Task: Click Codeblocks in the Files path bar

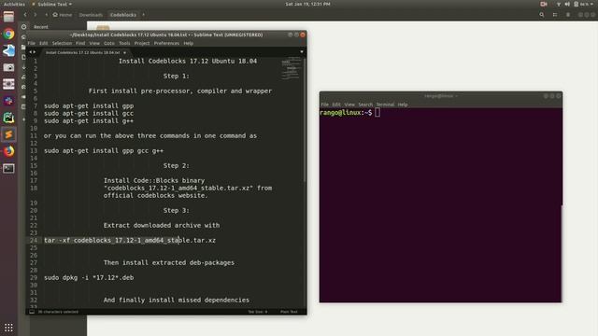Action: click(122, 15)
